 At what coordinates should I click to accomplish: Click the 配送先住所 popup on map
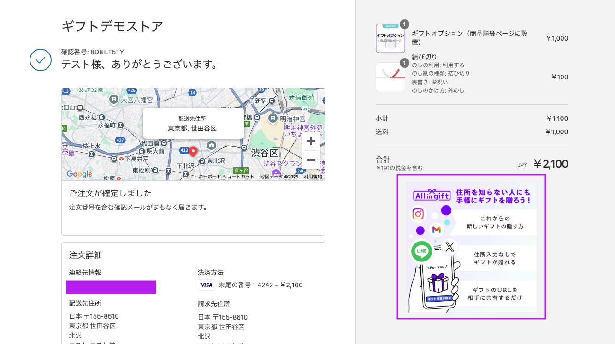(x=193, y=124)
